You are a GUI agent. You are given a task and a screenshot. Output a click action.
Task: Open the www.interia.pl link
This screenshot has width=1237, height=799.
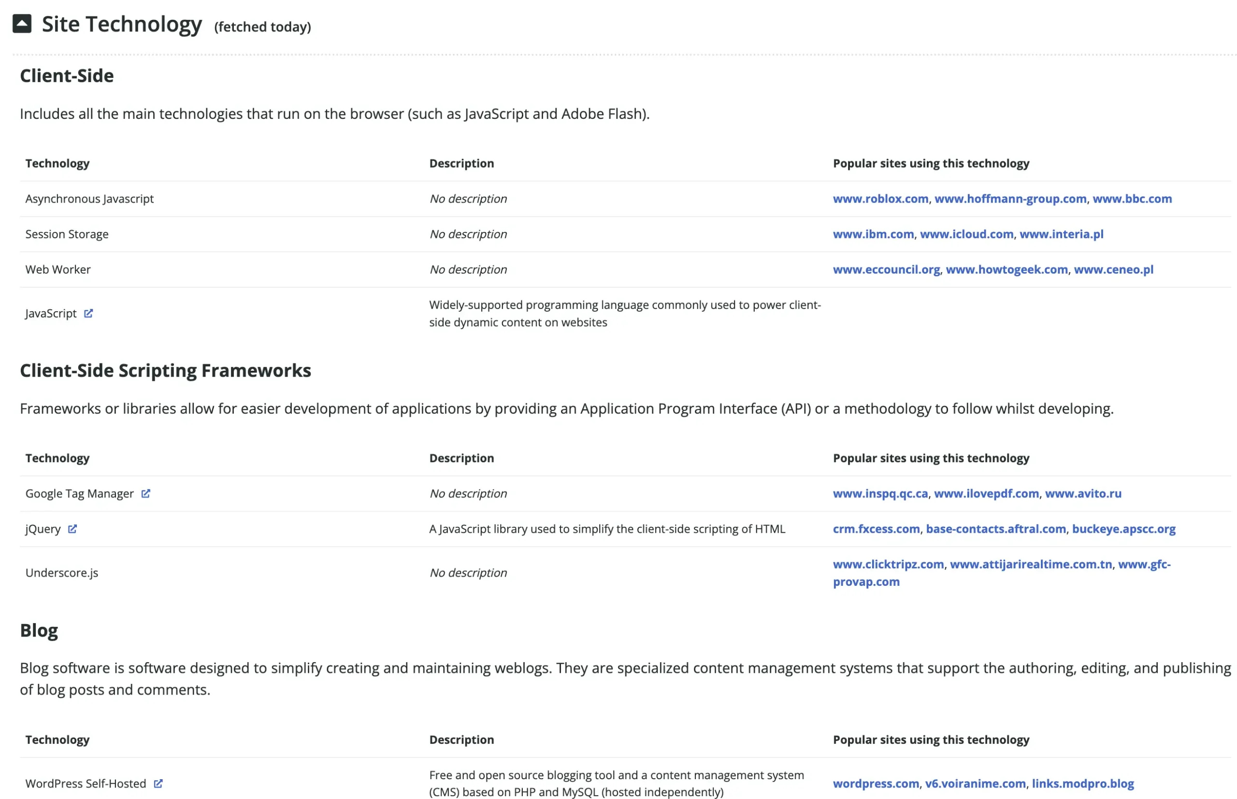1062,234
